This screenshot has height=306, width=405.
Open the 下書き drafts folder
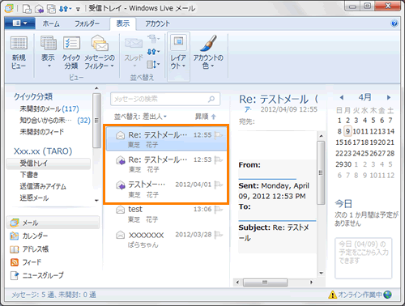point(29,175)
